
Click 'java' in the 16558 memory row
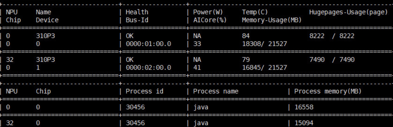pyautogui.click(x=200, y=108)
